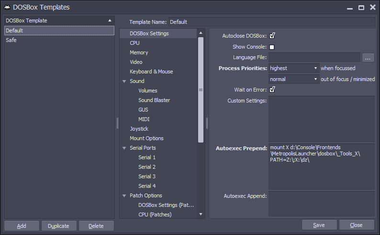Click the splitter handle beside settings tree
This screenshot has width=380, height=235.
[x=207, y=123]
